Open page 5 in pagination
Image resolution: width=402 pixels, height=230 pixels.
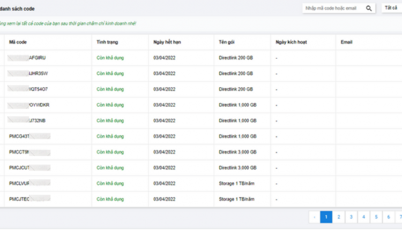point(376,217)
